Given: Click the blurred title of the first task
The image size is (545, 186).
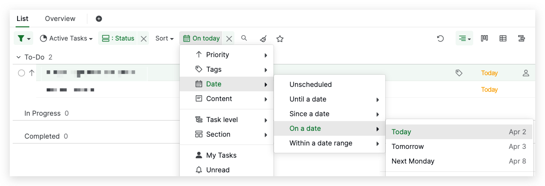Looking at the screenshot, I should [91, 73].
